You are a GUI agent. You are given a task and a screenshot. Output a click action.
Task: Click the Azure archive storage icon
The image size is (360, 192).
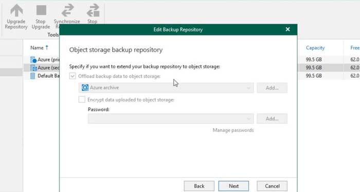pyautogui.click(x=85, y=88)
